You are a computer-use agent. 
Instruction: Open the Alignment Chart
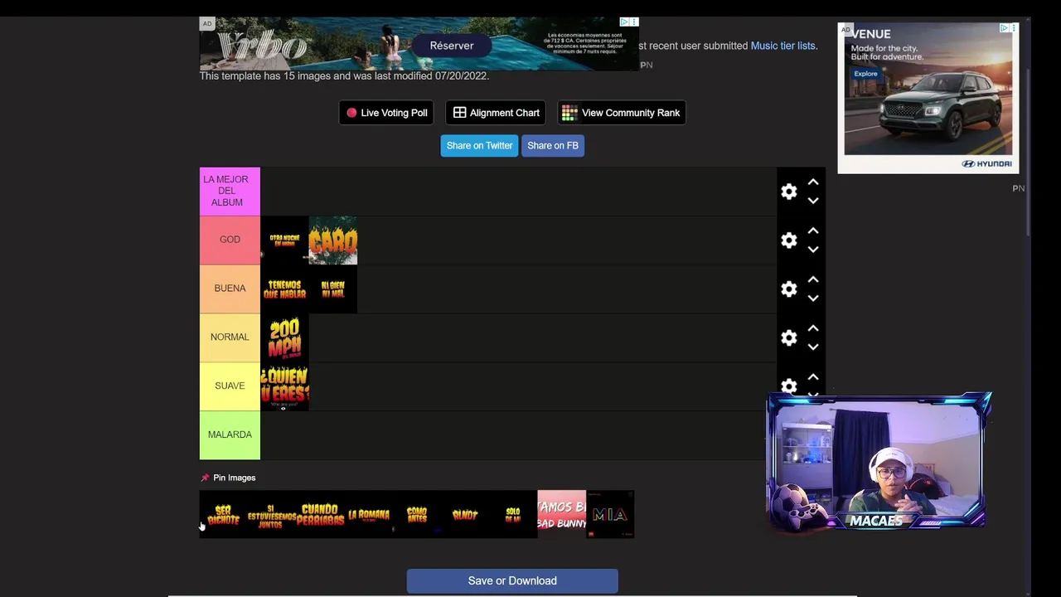(x=496, y=113)
